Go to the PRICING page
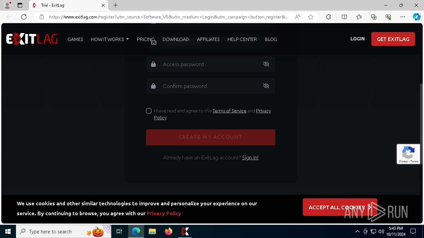This screenshot has height=238, width=424. pyautogui.click(x=146, y=39)
